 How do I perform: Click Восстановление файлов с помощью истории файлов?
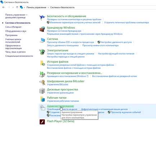pyautogui.click(x=74, y=68)
